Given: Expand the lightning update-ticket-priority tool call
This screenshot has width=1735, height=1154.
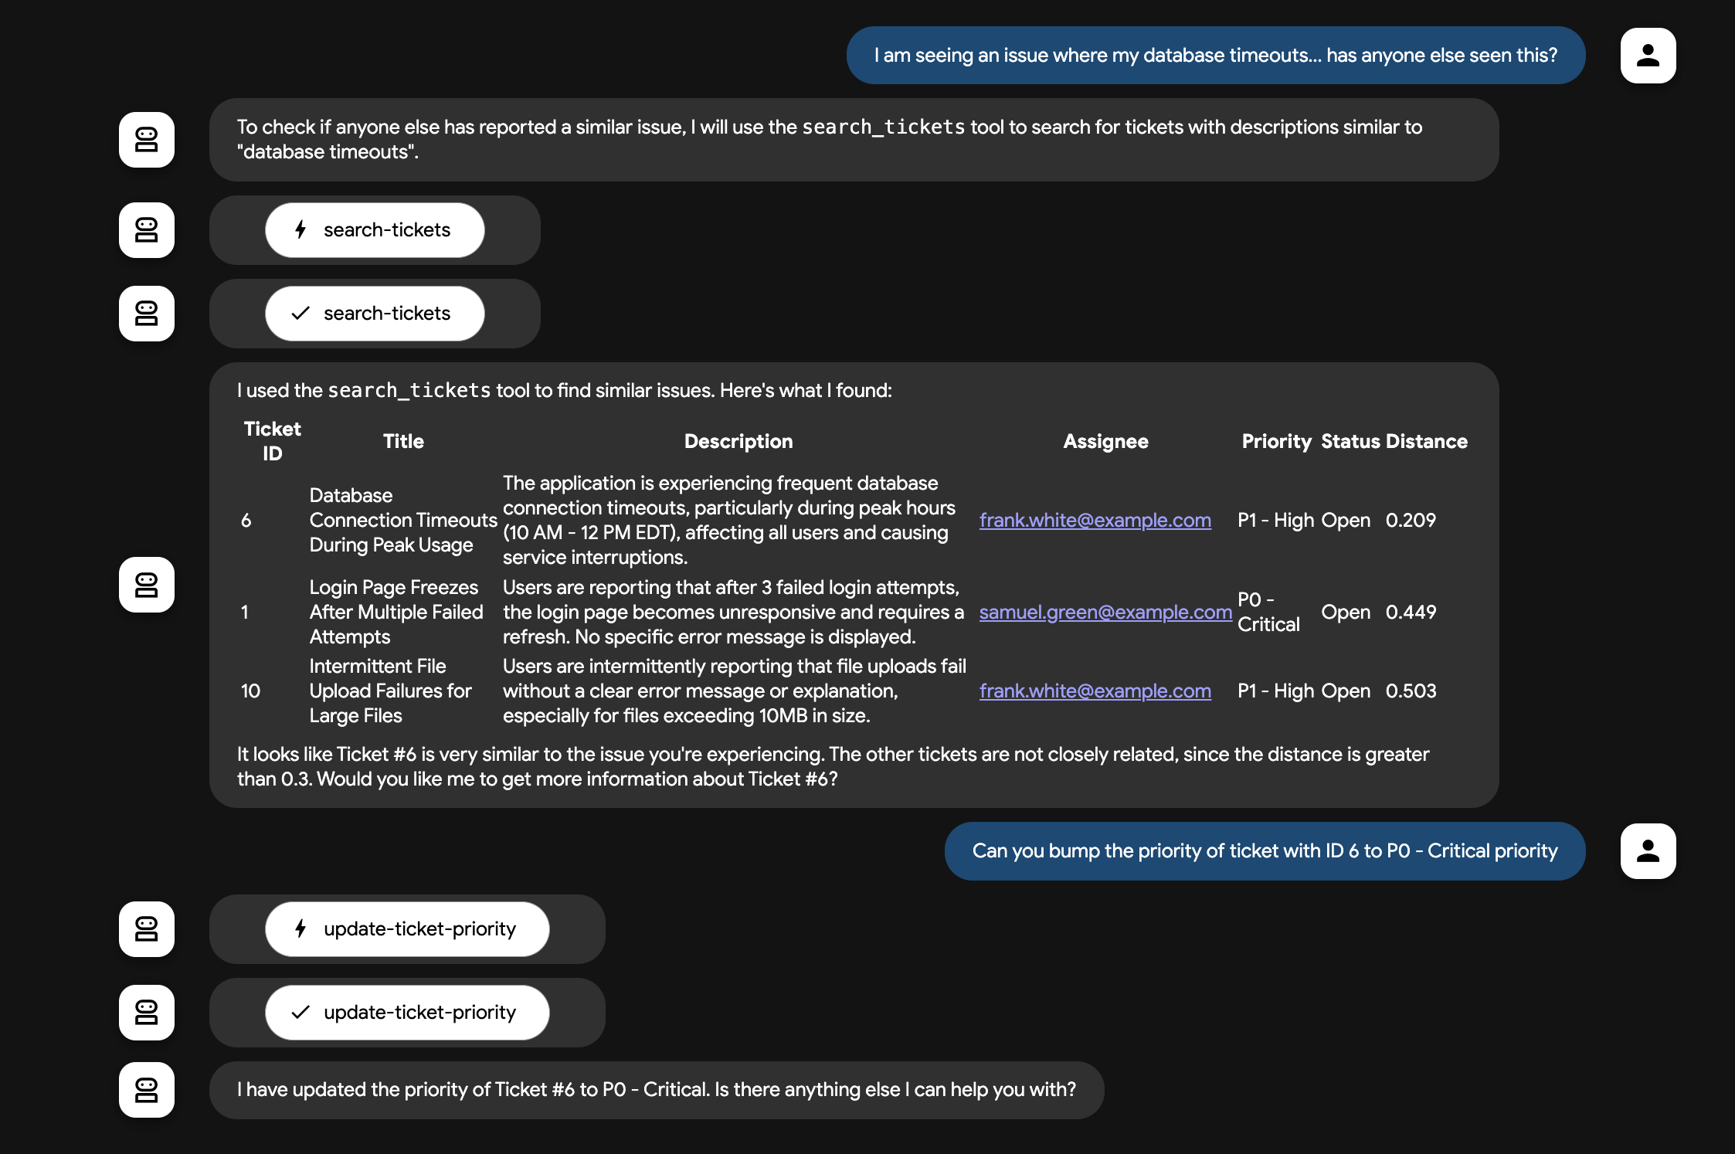Looking at the screenshot, I should click(407, 929).
